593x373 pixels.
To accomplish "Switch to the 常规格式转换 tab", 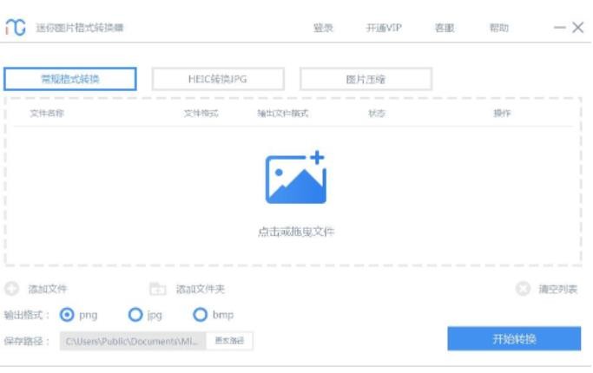I will (70, 79).
